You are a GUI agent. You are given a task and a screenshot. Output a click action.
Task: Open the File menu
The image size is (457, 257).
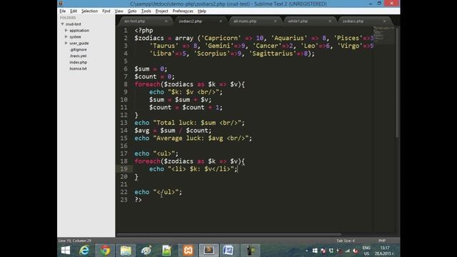pos(63,11)
